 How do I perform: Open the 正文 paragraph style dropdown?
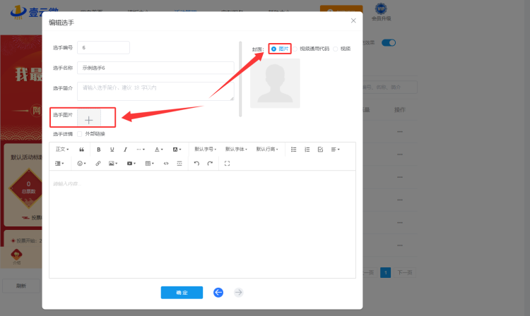click(x=62, y=150)
